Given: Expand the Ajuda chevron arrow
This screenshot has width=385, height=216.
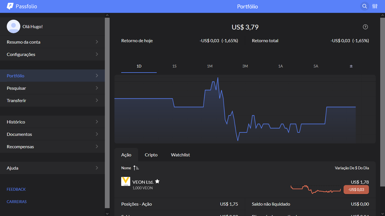Looking at the screenshot, I should pyautogui.click(x=97, y=168).
